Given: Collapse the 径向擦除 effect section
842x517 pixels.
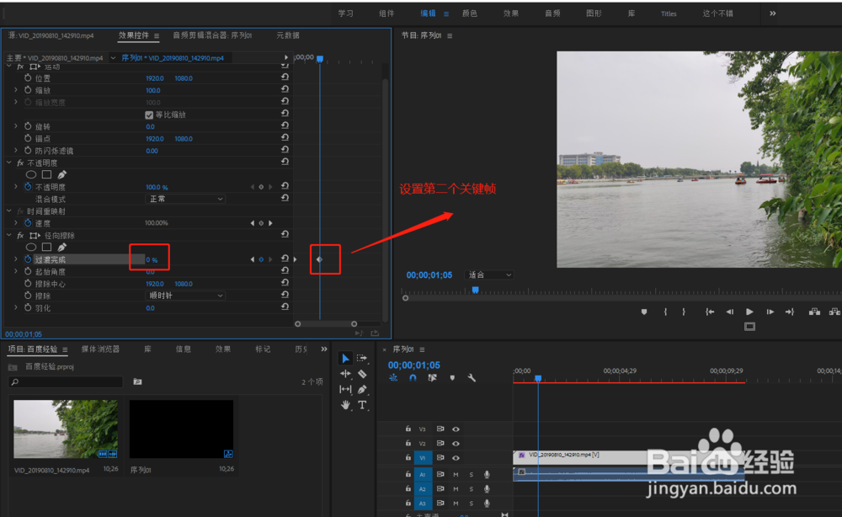Looking at the screenshot, I should click(x=8, y=235).
